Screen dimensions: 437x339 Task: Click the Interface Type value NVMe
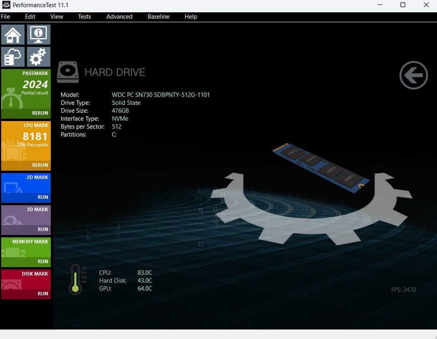(120, 119)
